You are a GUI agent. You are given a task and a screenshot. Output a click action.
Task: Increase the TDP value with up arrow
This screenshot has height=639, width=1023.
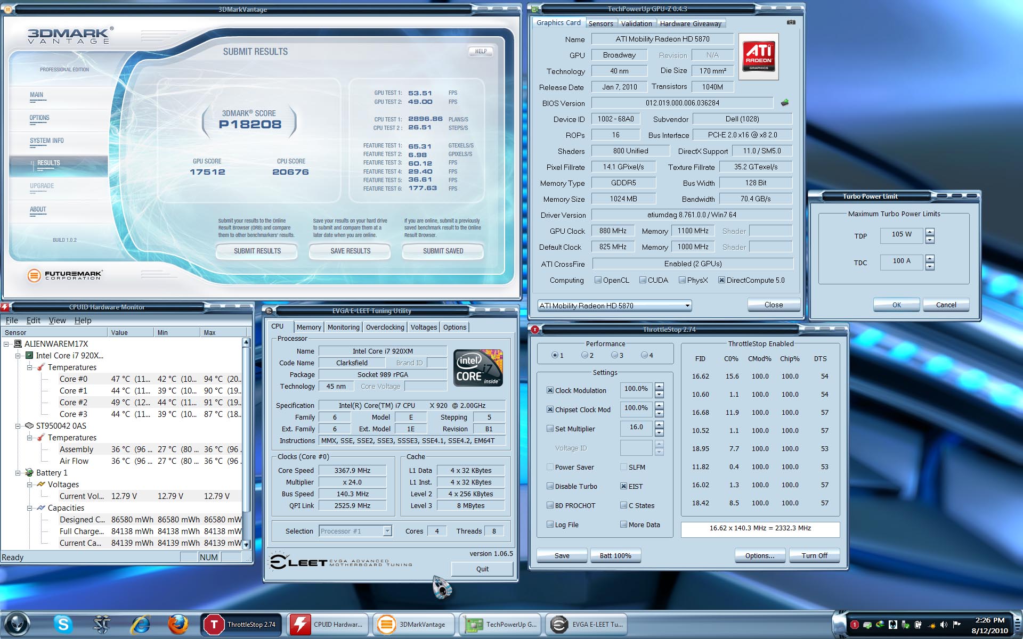[x=930, y=231]
